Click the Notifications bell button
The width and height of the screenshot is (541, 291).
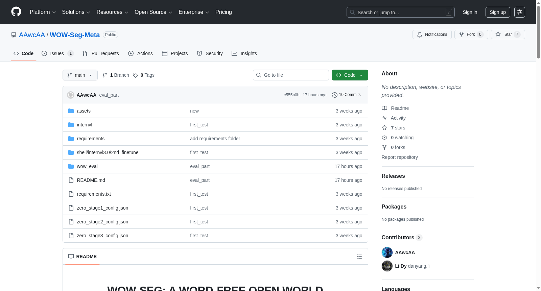click(432, 34)
